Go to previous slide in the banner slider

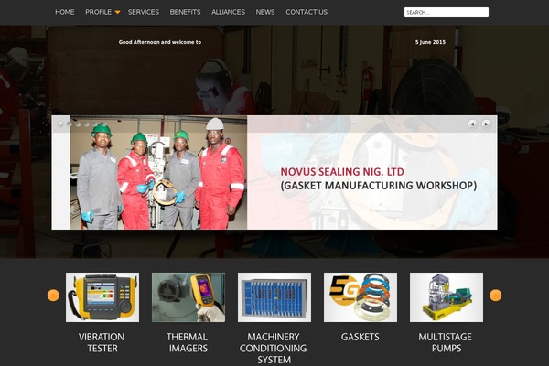pos(472,124)
